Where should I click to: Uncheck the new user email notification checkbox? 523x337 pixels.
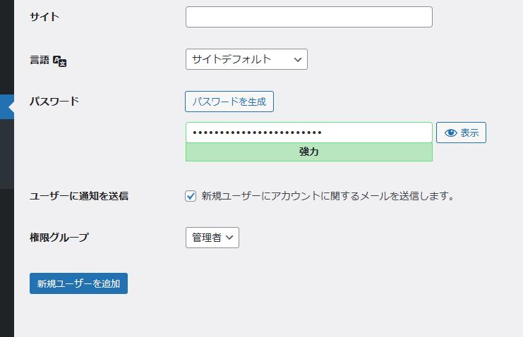pos(191,196)
